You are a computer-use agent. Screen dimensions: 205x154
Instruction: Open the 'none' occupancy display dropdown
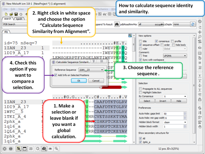pyautogui.click(x=182, y=24)
